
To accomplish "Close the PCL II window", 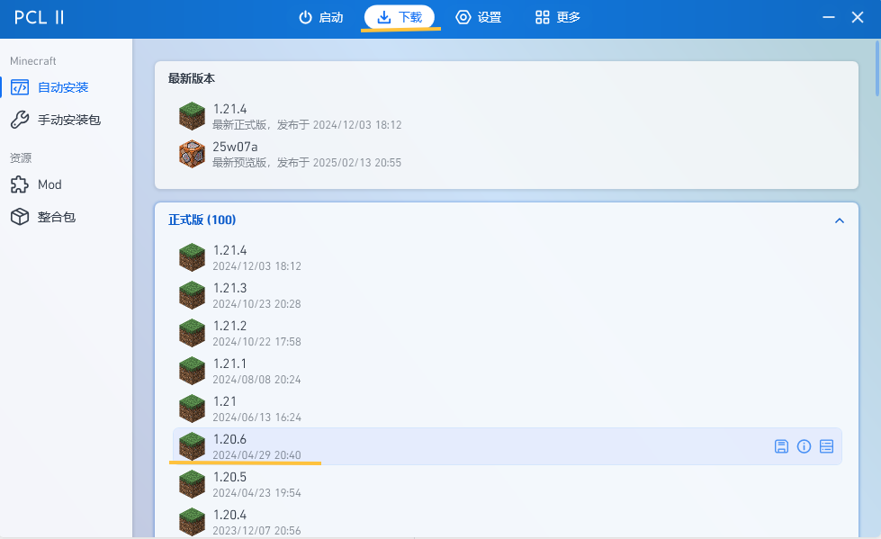I will tap(858, 17).
